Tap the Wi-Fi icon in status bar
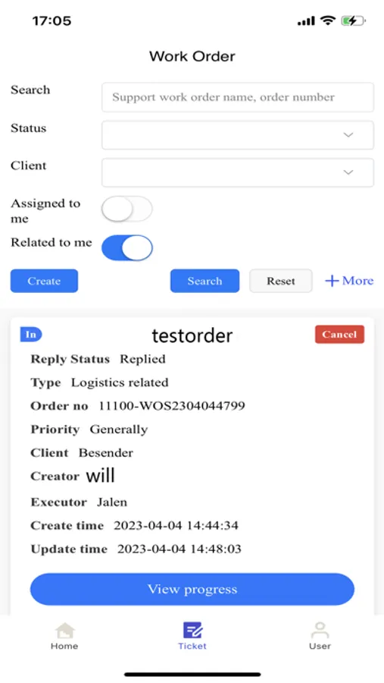The image size is (384, 683). (x=327, y=20)
